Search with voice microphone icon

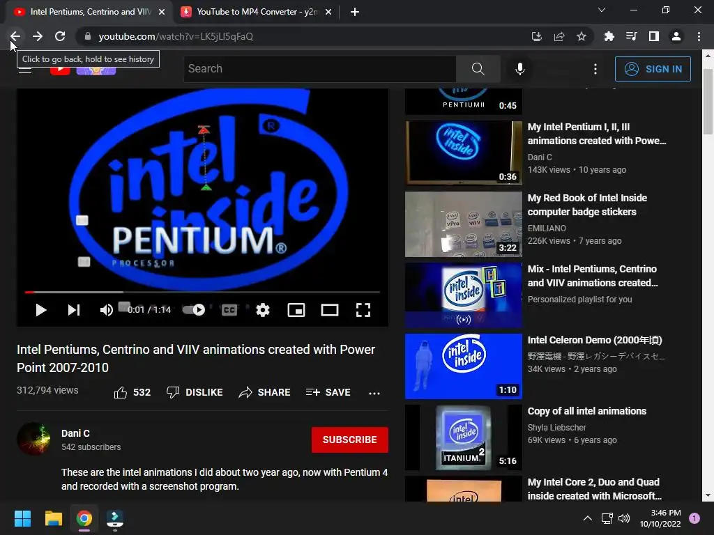point(520,69)
